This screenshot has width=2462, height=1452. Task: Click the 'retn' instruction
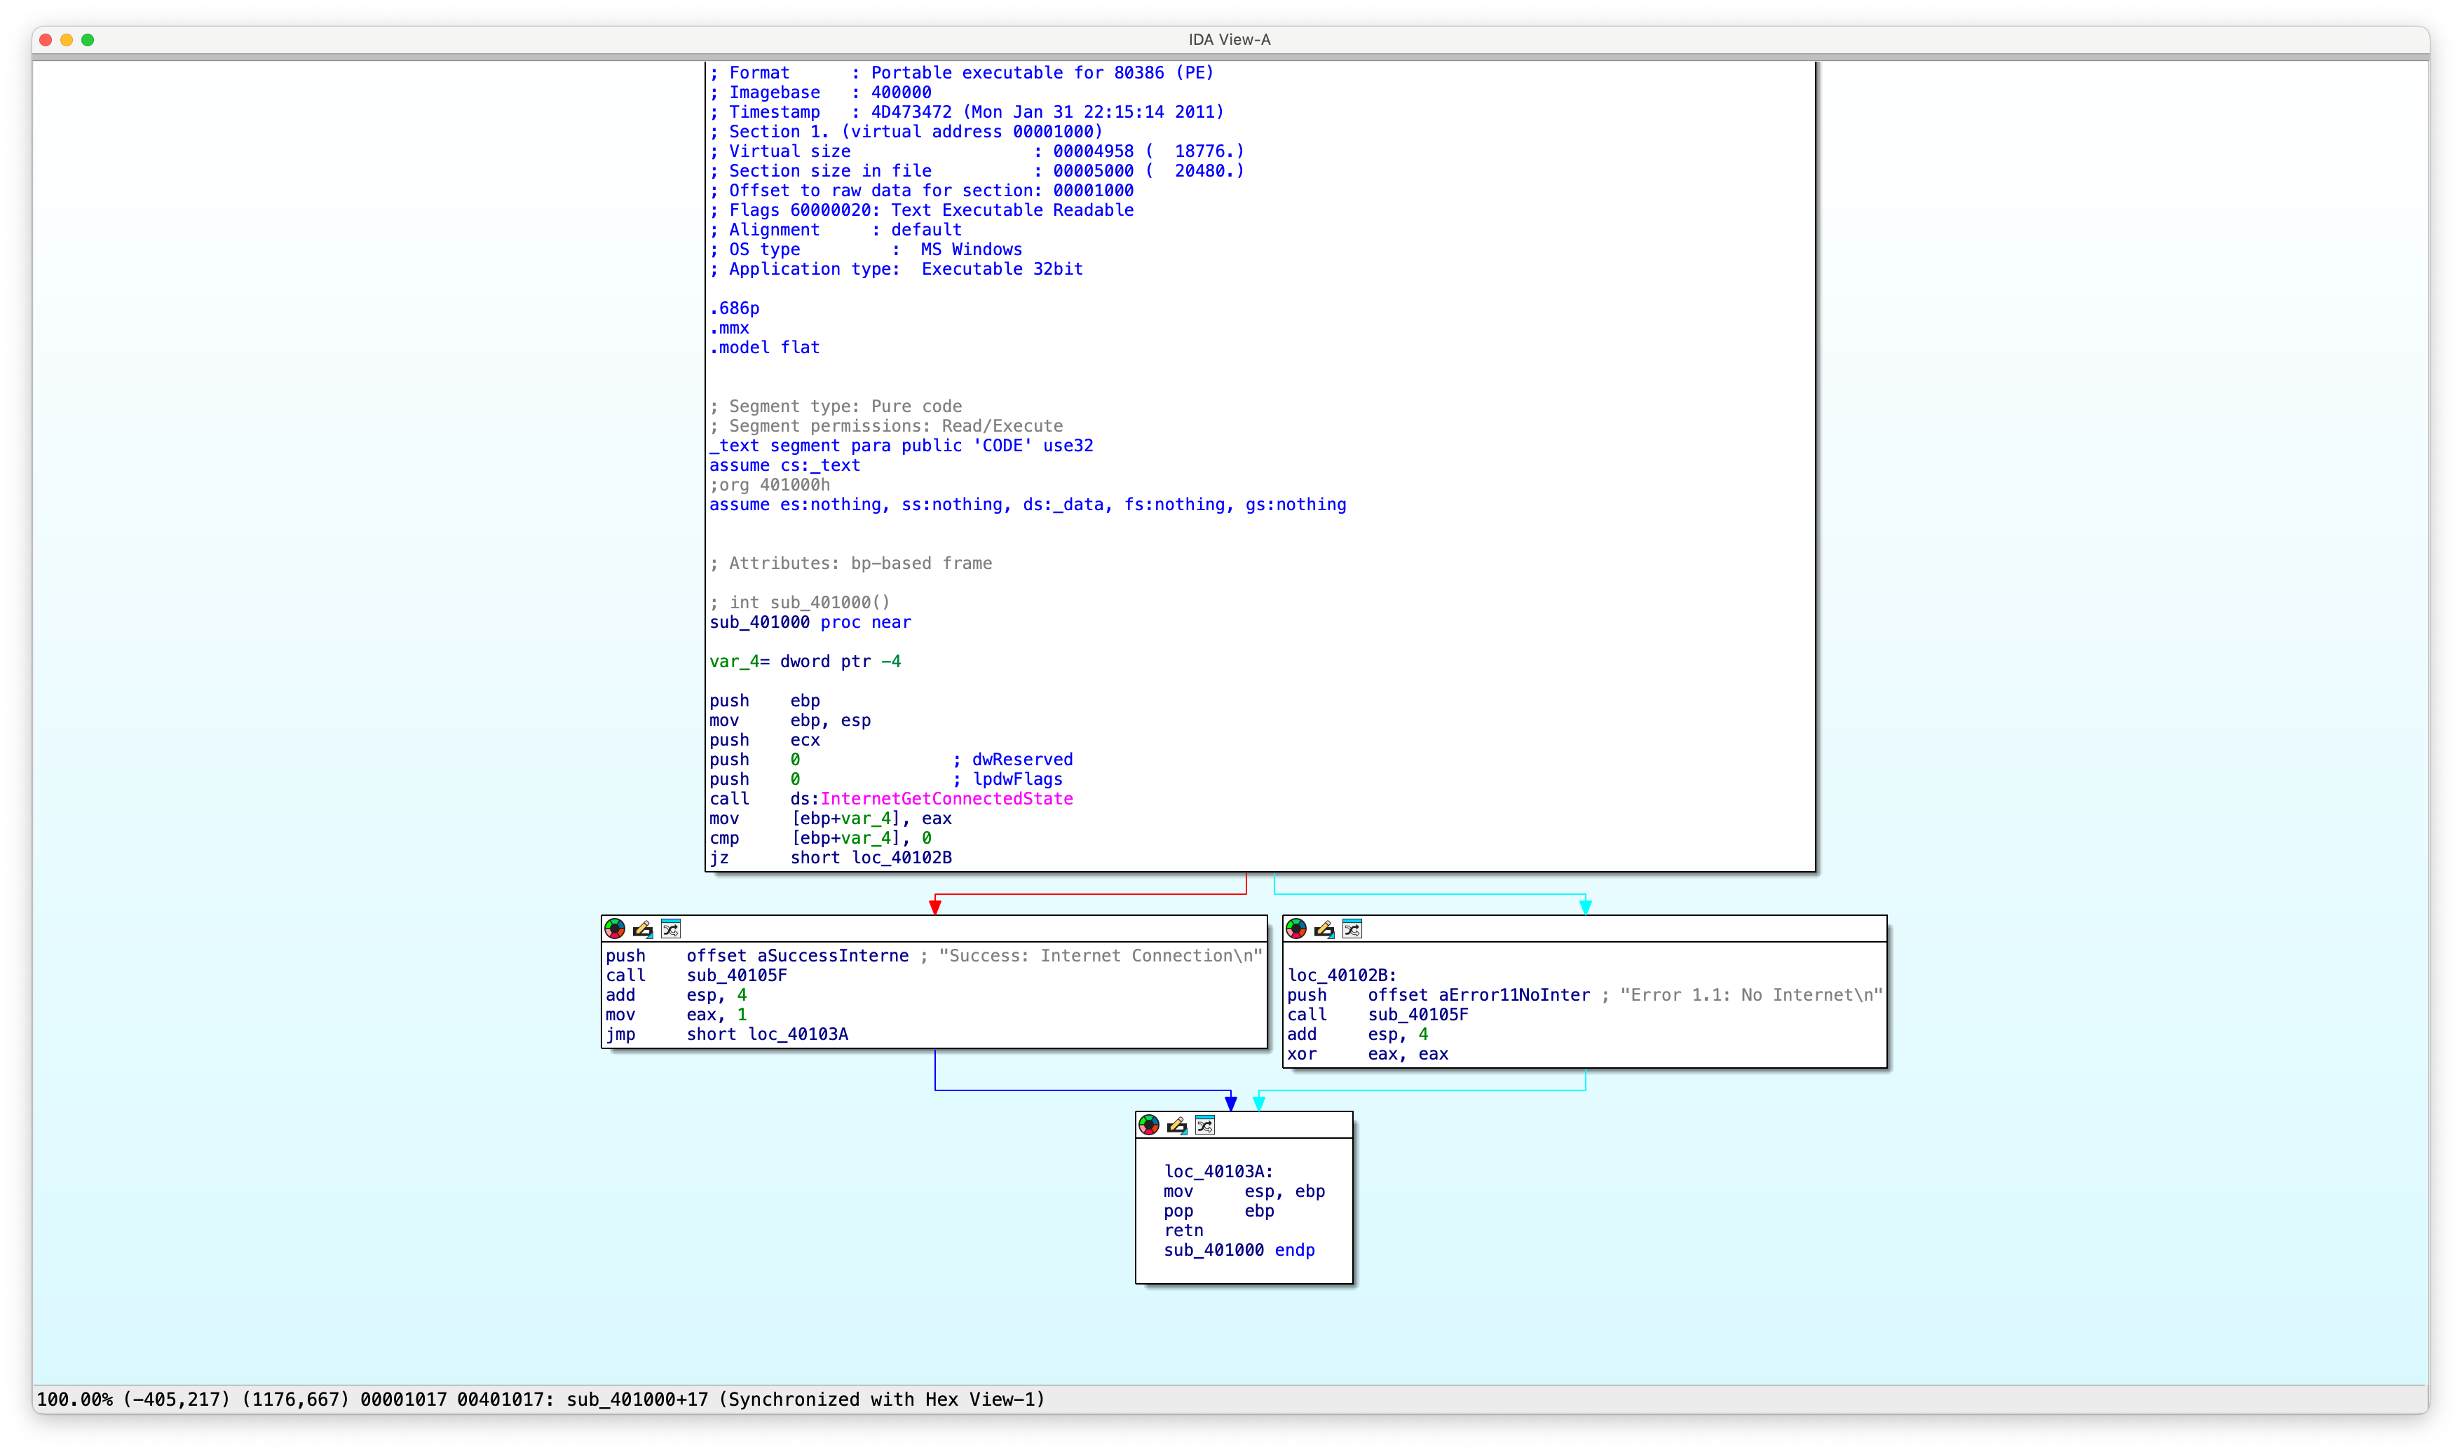point(1183,1230)
